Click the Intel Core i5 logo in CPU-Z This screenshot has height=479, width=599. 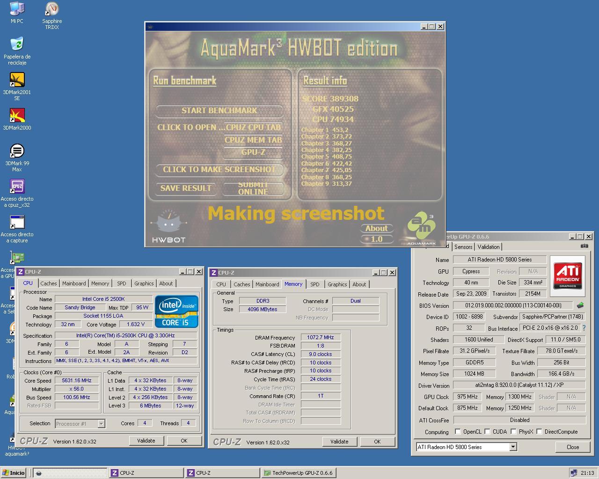pos(176,311)
